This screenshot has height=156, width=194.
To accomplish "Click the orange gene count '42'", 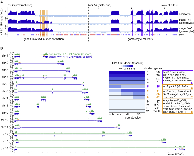I will [x=158, y=97].
